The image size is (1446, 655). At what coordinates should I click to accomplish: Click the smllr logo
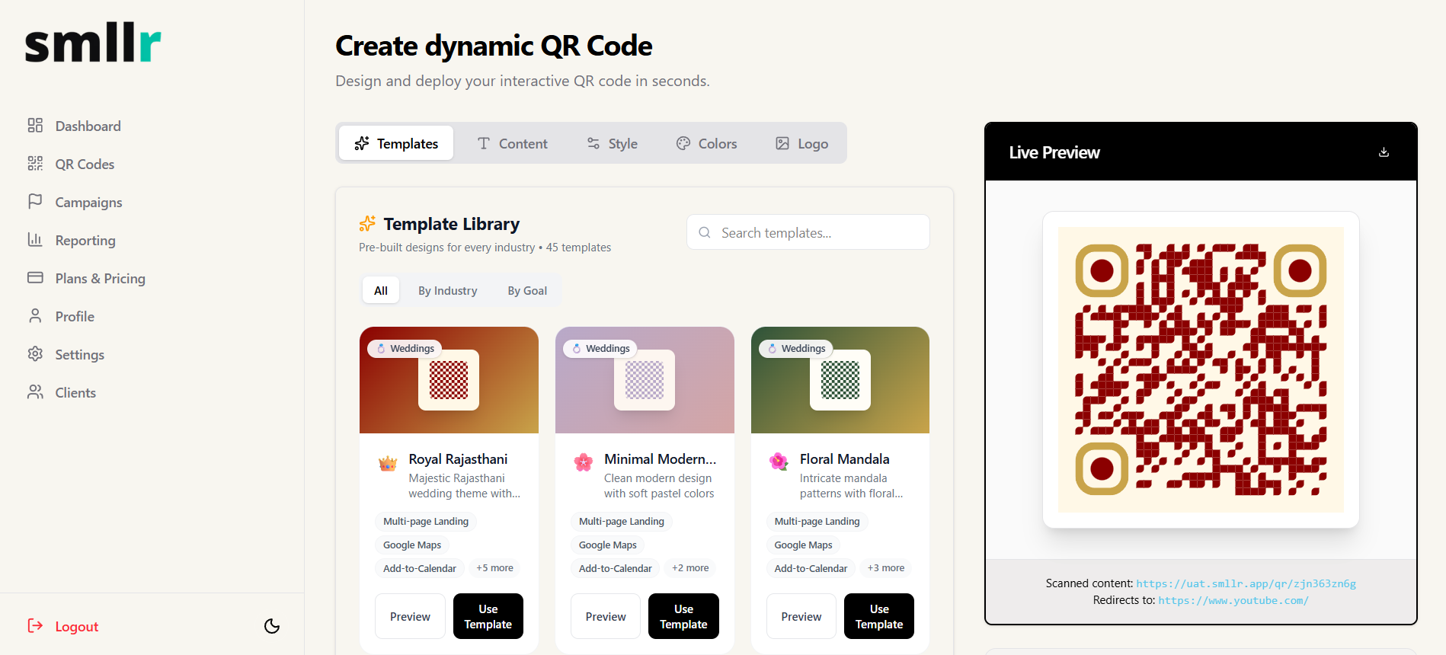[x=93, y=44]
